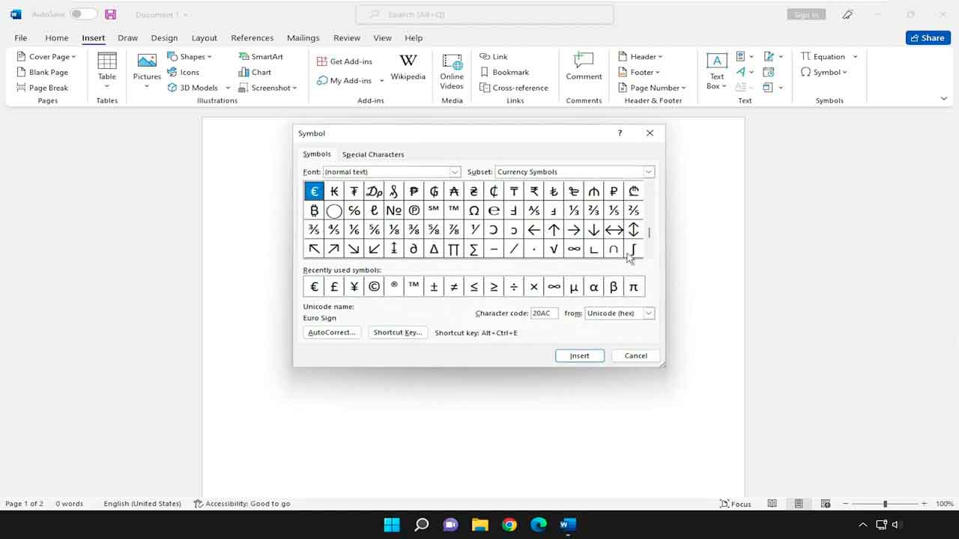Open the Symbol ribbon dropdown
Image resolution: width=959 pixels, height=539 pixels.
click(824, 72)
